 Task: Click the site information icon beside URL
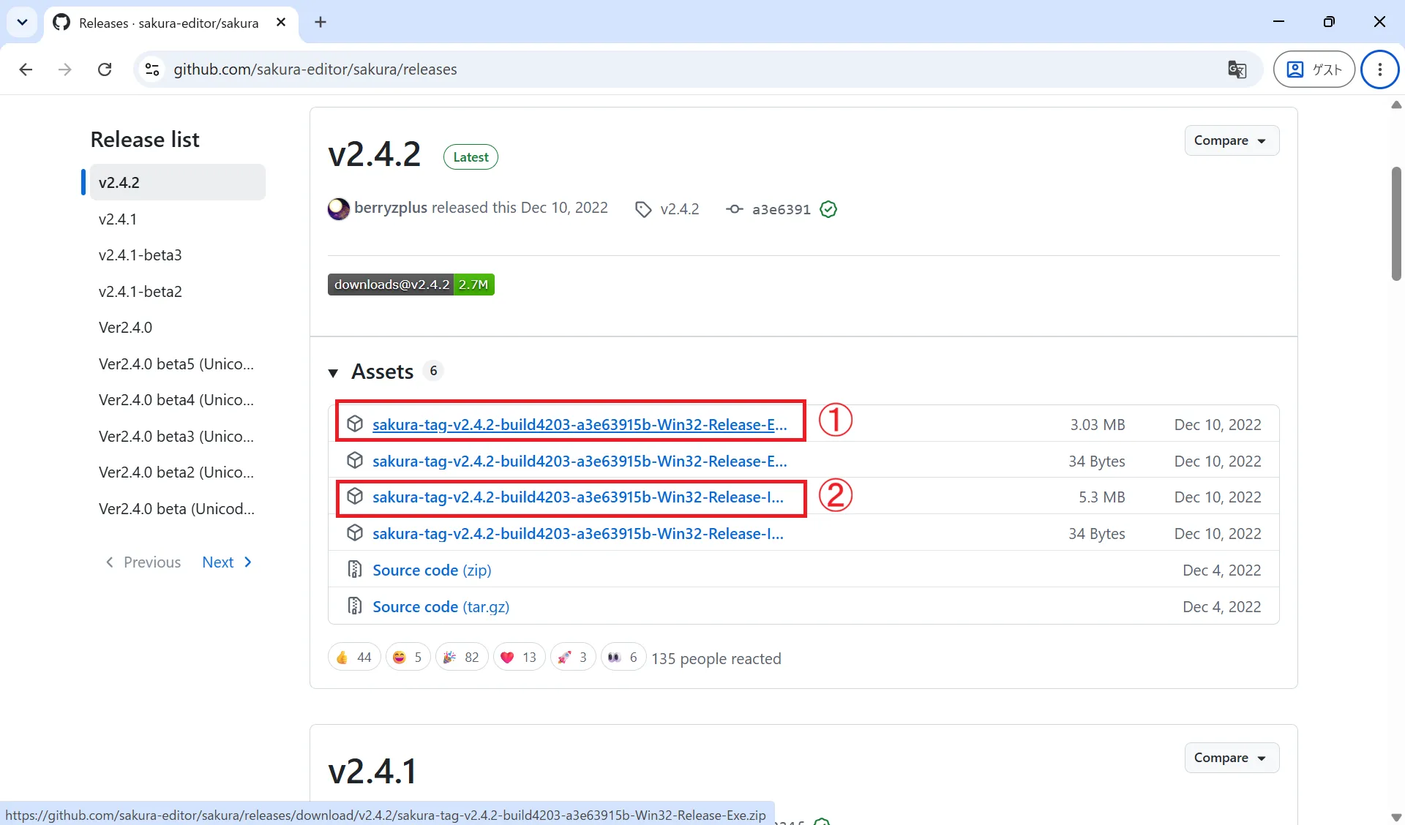(x=152, y=69)
